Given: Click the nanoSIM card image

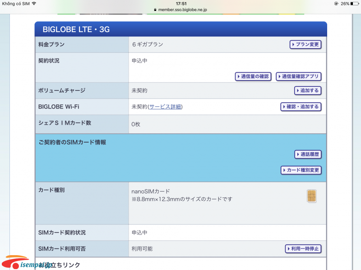Looking at the screenshot, I should tap(311, 196).
